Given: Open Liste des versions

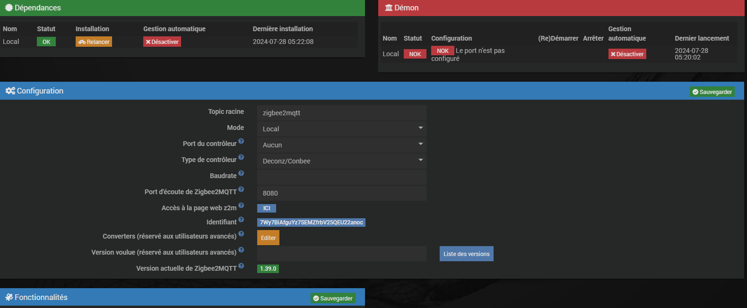Looking at the screenshot, I should [x=466, y=254].
